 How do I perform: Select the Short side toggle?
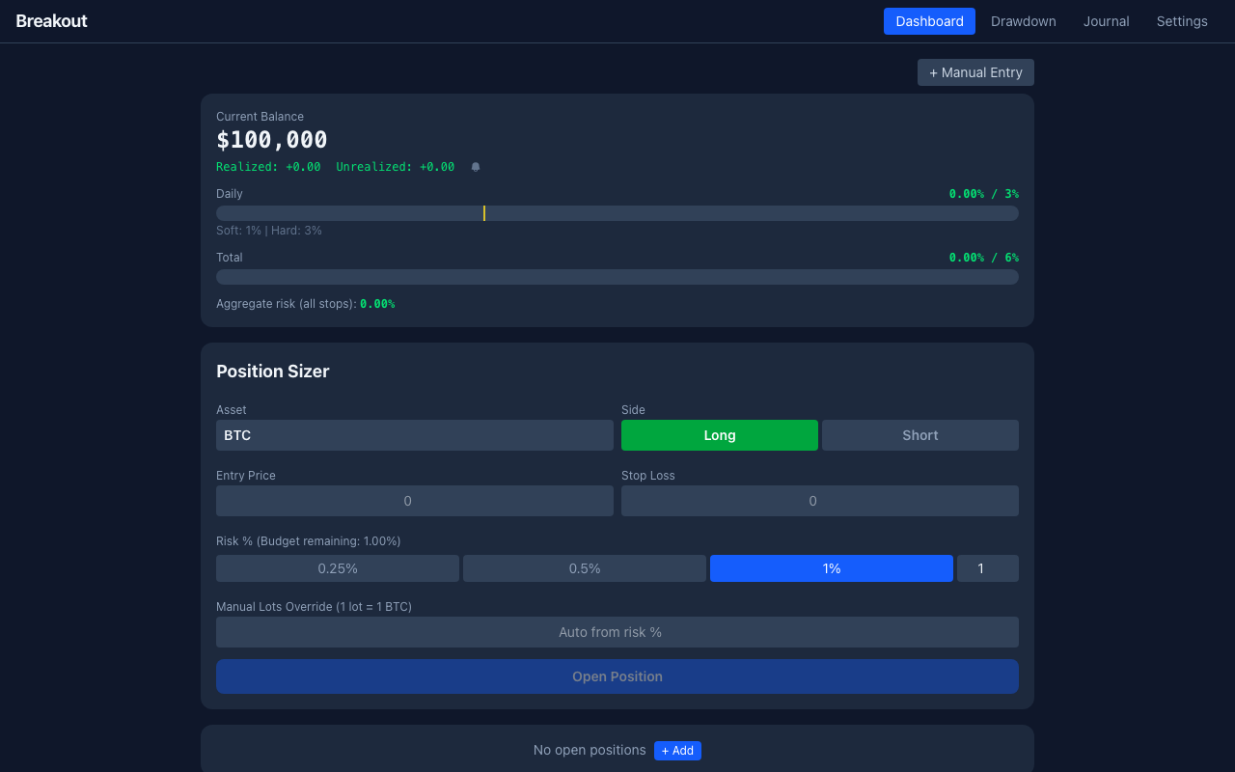pyautogui.click(x=920, y=435)
